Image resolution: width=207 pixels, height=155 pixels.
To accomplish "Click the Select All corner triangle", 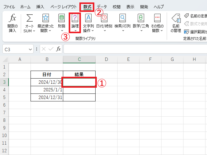I will coord(5,59).
